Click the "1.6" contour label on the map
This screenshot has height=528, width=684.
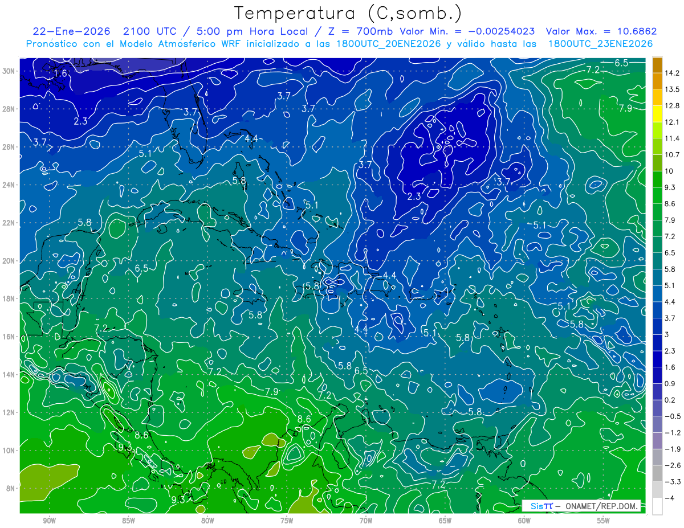click(60, 73)
